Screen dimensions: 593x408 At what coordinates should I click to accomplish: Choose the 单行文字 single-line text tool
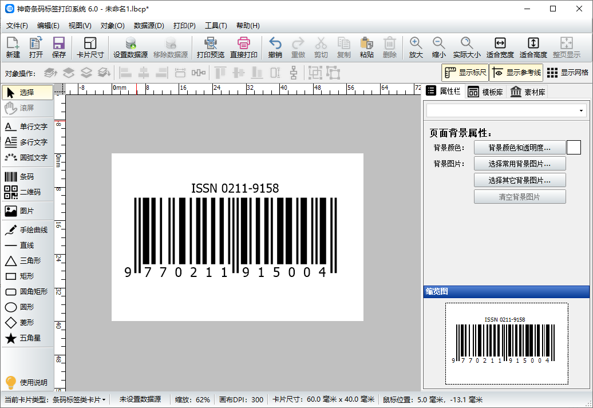click(x=27, y=126)
